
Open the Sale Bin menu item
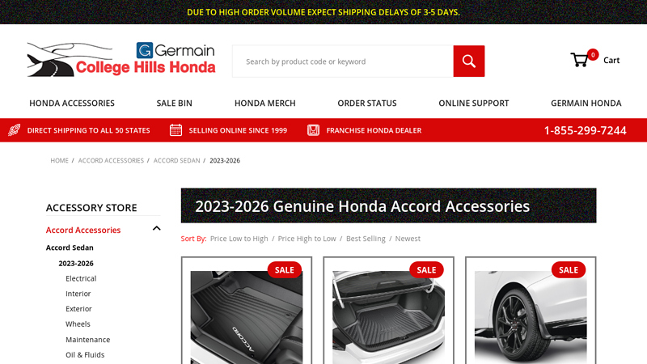[174, 104]
